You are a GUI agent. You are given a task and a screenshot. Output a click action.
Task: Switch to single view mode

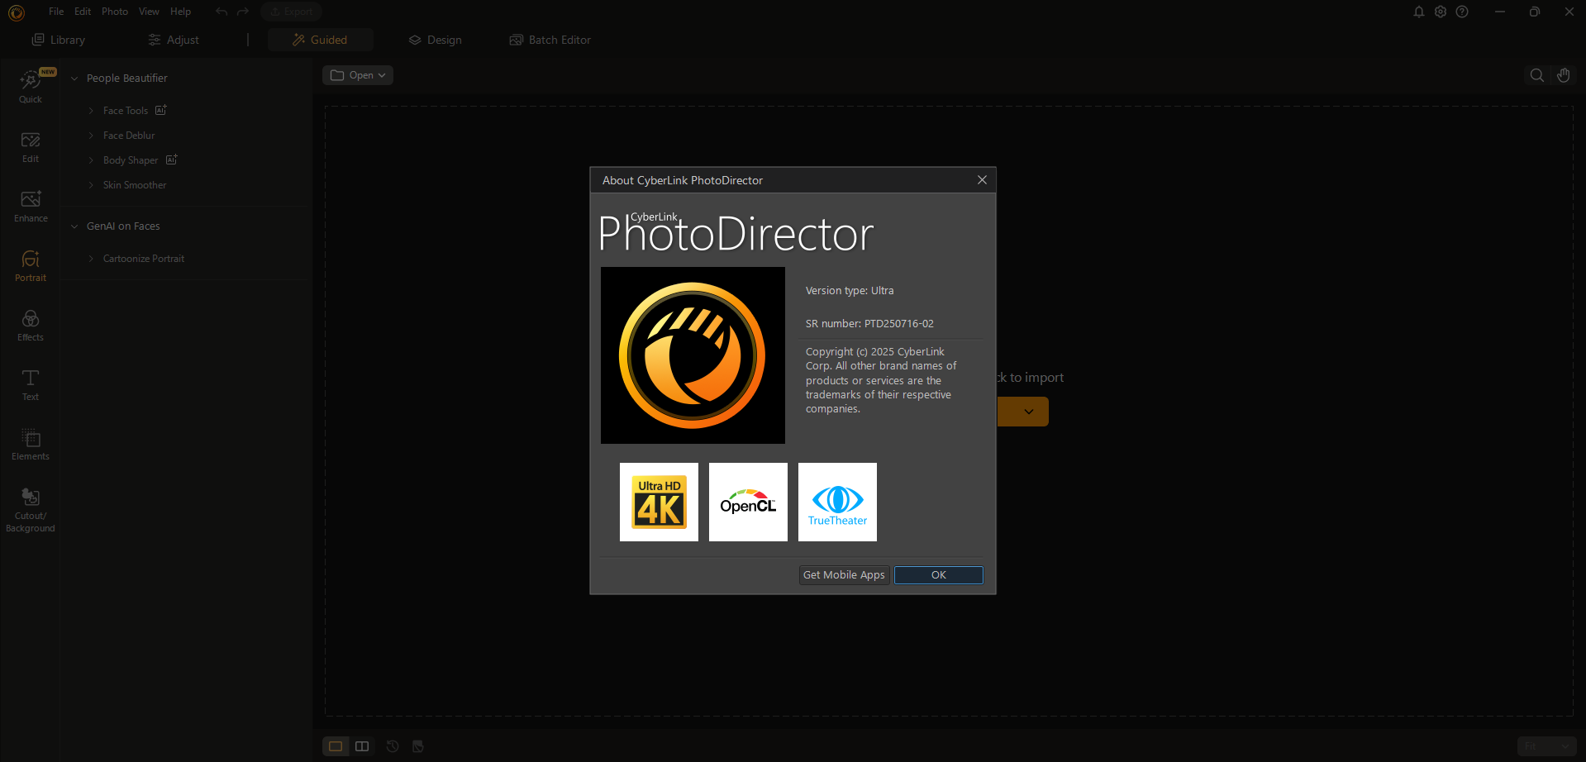(336, 746)
